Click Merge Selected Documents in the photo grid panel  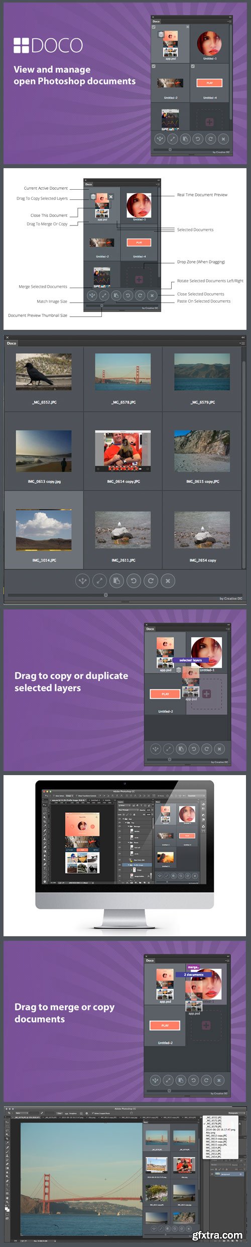click(x=82, y=581)
